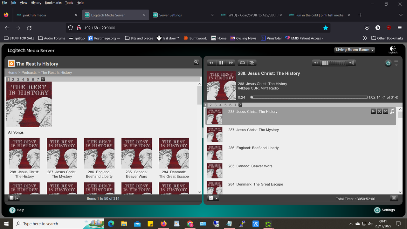
Task: Remove 288. Jesus Christ from playlist
Action: click(379, 111)
